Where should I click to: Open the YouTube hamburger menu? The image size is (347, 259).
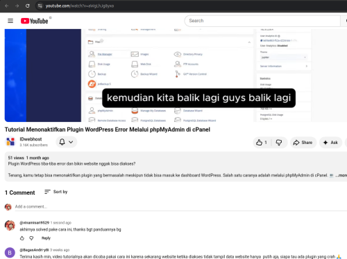(x=10, y=21)
